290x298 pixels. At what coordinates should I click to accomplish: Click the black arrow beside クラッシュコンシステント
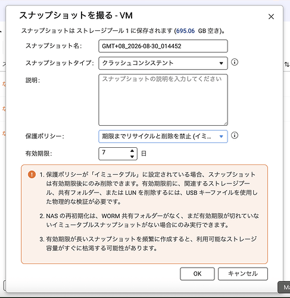point(221,63)
